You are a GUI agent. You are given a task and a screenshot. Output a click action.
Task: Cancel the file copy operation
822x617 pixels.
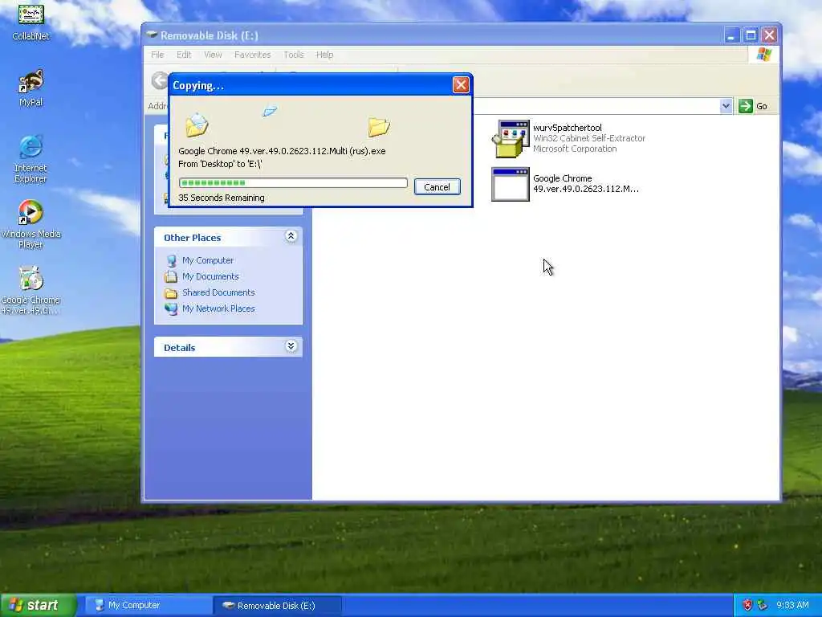(x=437, y=186)
